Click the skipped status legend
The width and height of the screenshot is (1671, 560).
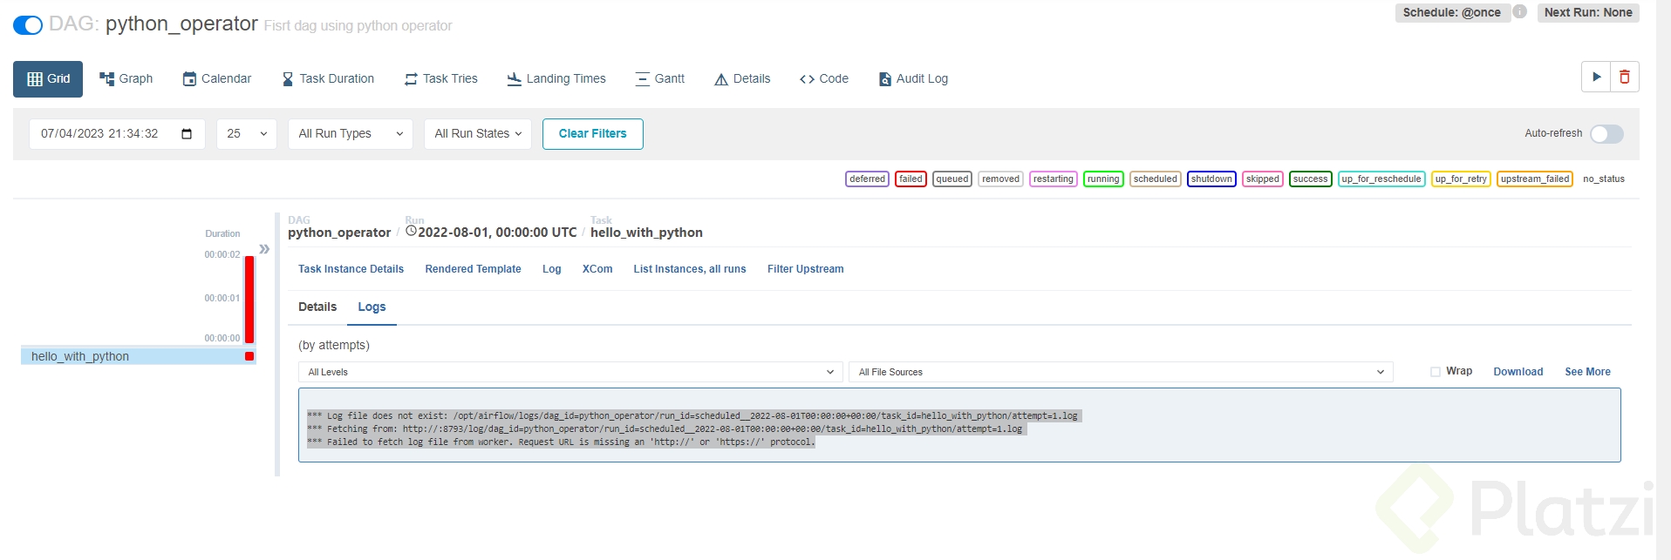[1263, 179]
